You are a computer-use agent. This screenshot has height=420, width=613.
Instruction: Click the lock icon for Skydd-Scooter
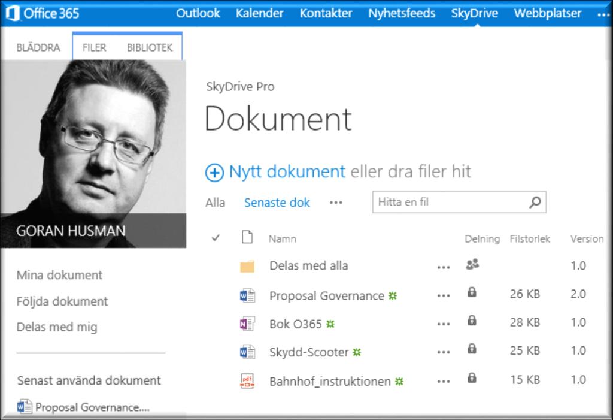coord(472,349)
